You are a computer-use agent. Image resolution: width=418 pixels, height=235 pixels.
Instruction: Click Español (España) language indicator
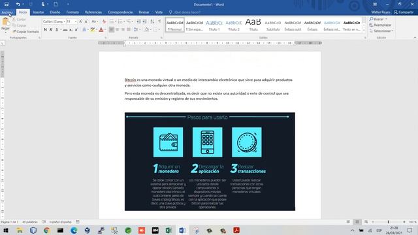tap(60, 222)
